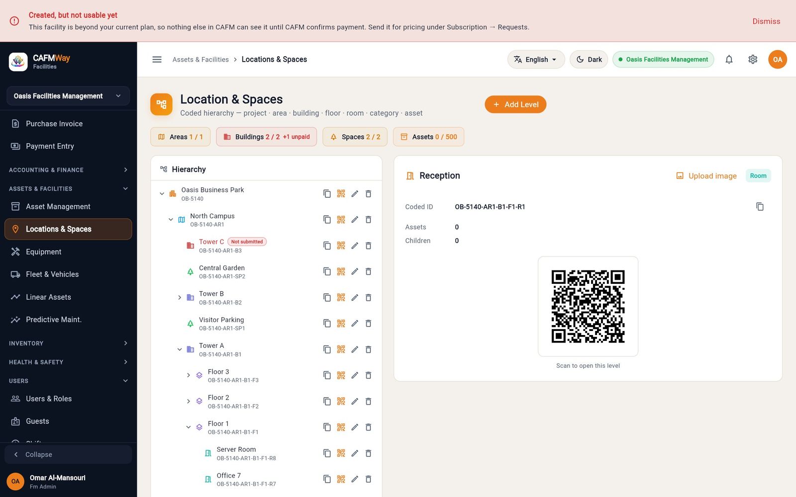
Task: Open Predictive Maint. page
Action: pyautogui.click(x=68, y=320)
